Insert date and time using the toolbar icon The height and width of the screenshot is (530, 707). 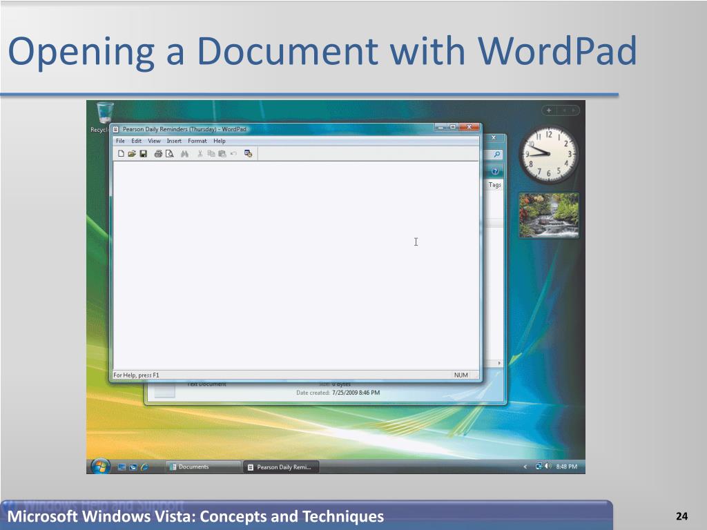(x=248, y=154)
